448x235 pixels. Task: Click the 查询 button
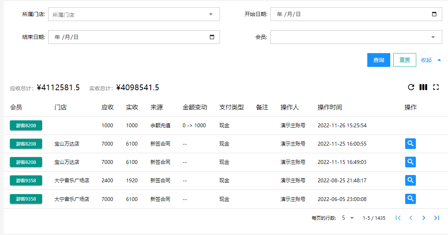[x=378, y=60]
